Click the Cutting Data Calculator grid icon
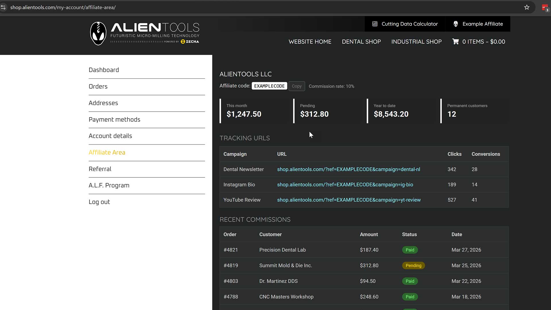551x310 pixels. coord(375,24)
